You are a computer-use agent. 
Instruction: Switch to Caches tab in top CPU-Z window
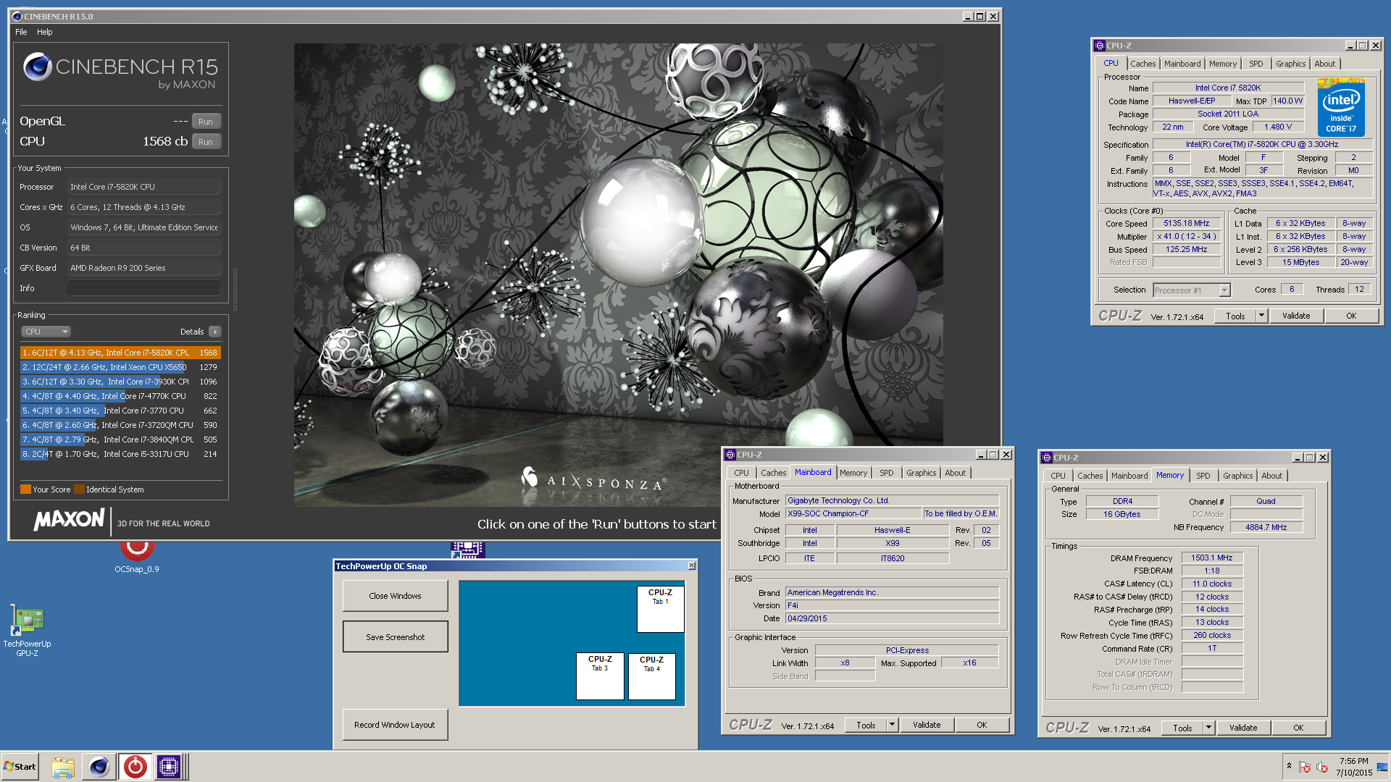[x=1143, y=64]
